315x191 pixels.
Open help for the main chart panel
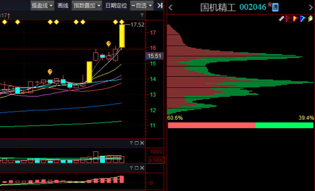pyautogui.click(x=142, y=15)
